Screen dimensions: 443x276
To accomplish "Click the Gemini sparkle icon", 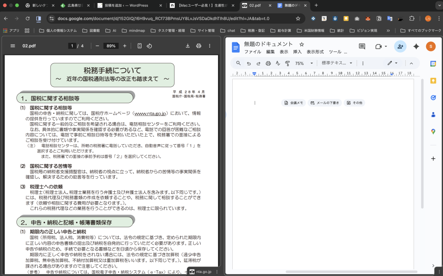I will pos(416,47).
